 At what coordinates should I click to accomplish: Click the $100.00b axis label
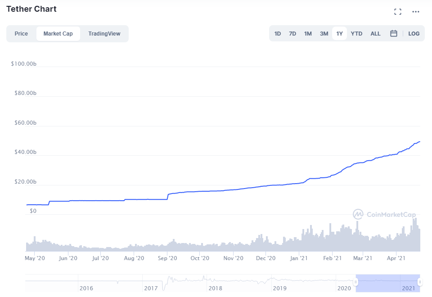coord(24,64)
